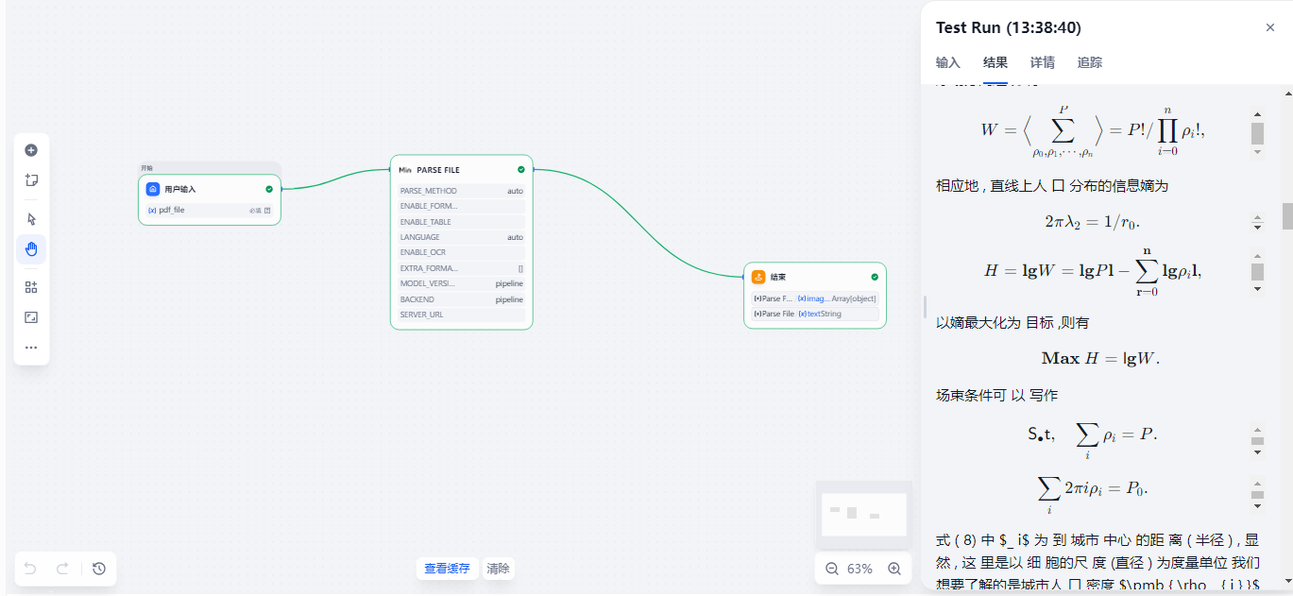Click the run history clock icon
Viewport: 1293px width, 596px height.
(98, 569)
